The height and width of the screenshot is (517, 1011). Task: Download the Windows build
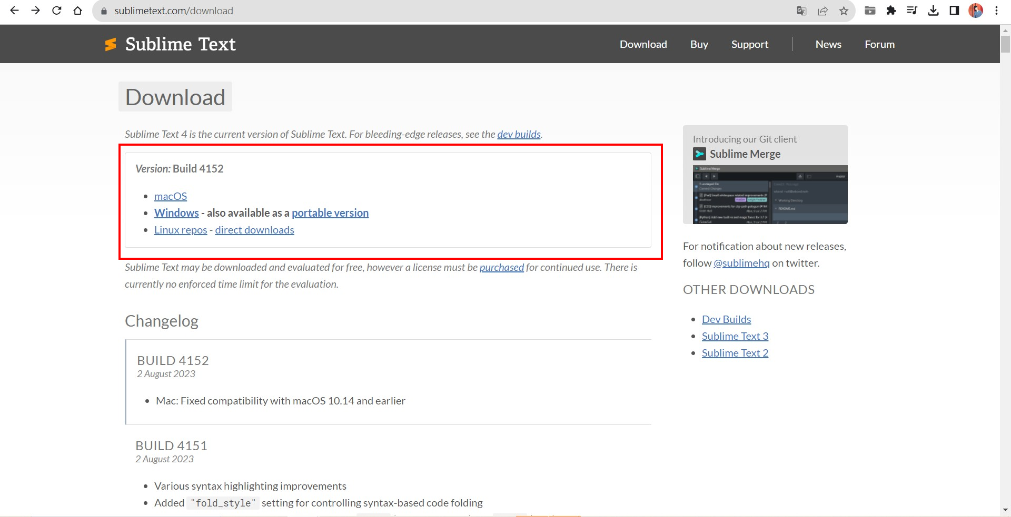pos(176,213)
